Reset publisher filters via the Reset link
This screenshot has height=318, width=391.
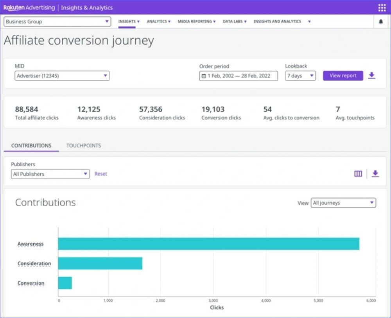tap(100, 173)
